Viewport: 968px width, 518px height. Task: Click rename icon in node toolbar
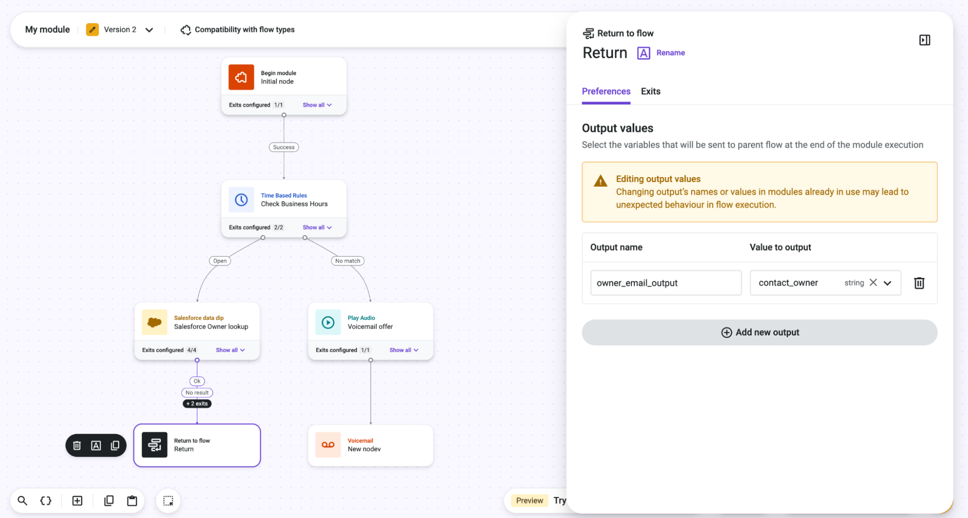(96, 445)
